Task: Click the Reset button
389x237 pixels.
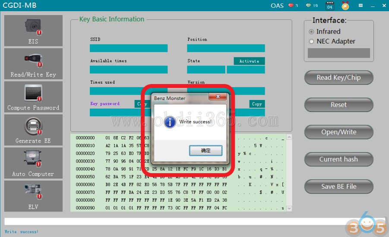Action: click(x=338, y=105)
